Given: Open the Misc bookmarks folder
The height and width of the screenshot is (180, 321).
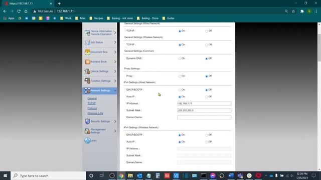Looking at the screenshot, I should tap(80, 18).
